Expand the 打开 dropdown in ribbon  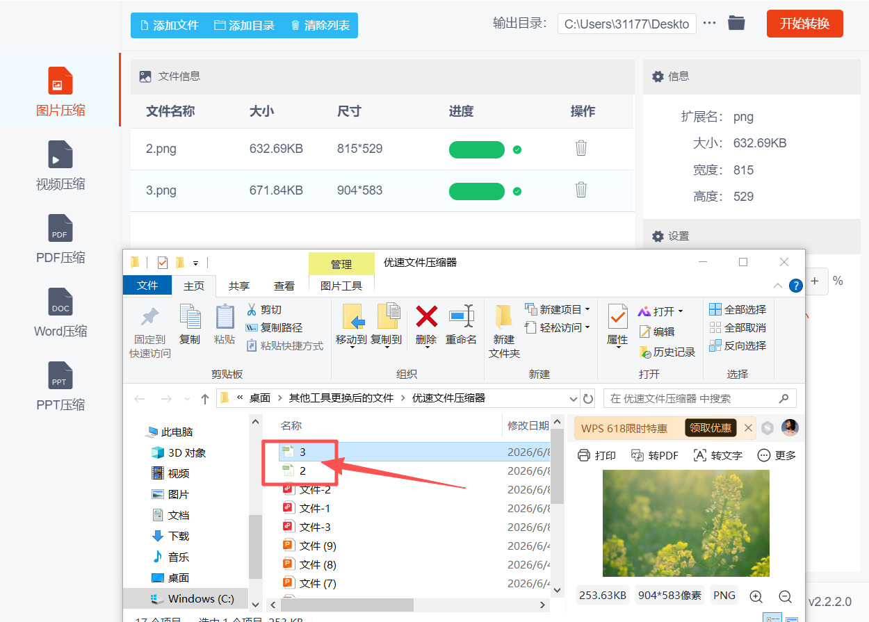point(680,311)
